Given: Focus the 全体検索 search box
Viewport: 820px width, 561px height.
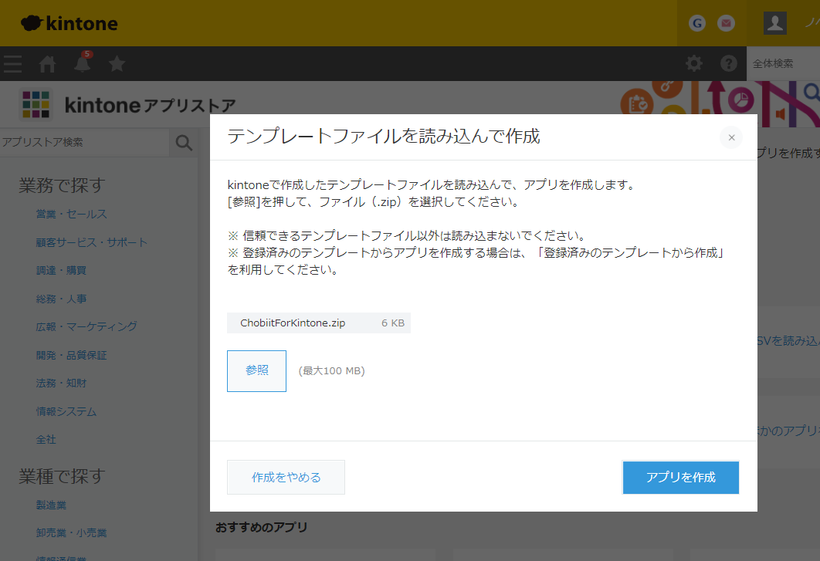Looking at the screenshot, I should [x=781, y=63].
